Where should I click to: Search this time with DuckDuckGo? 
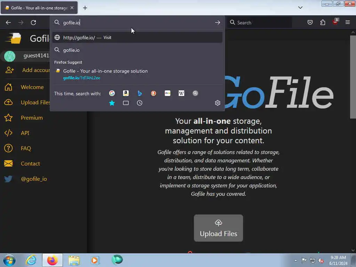(153, 93)
